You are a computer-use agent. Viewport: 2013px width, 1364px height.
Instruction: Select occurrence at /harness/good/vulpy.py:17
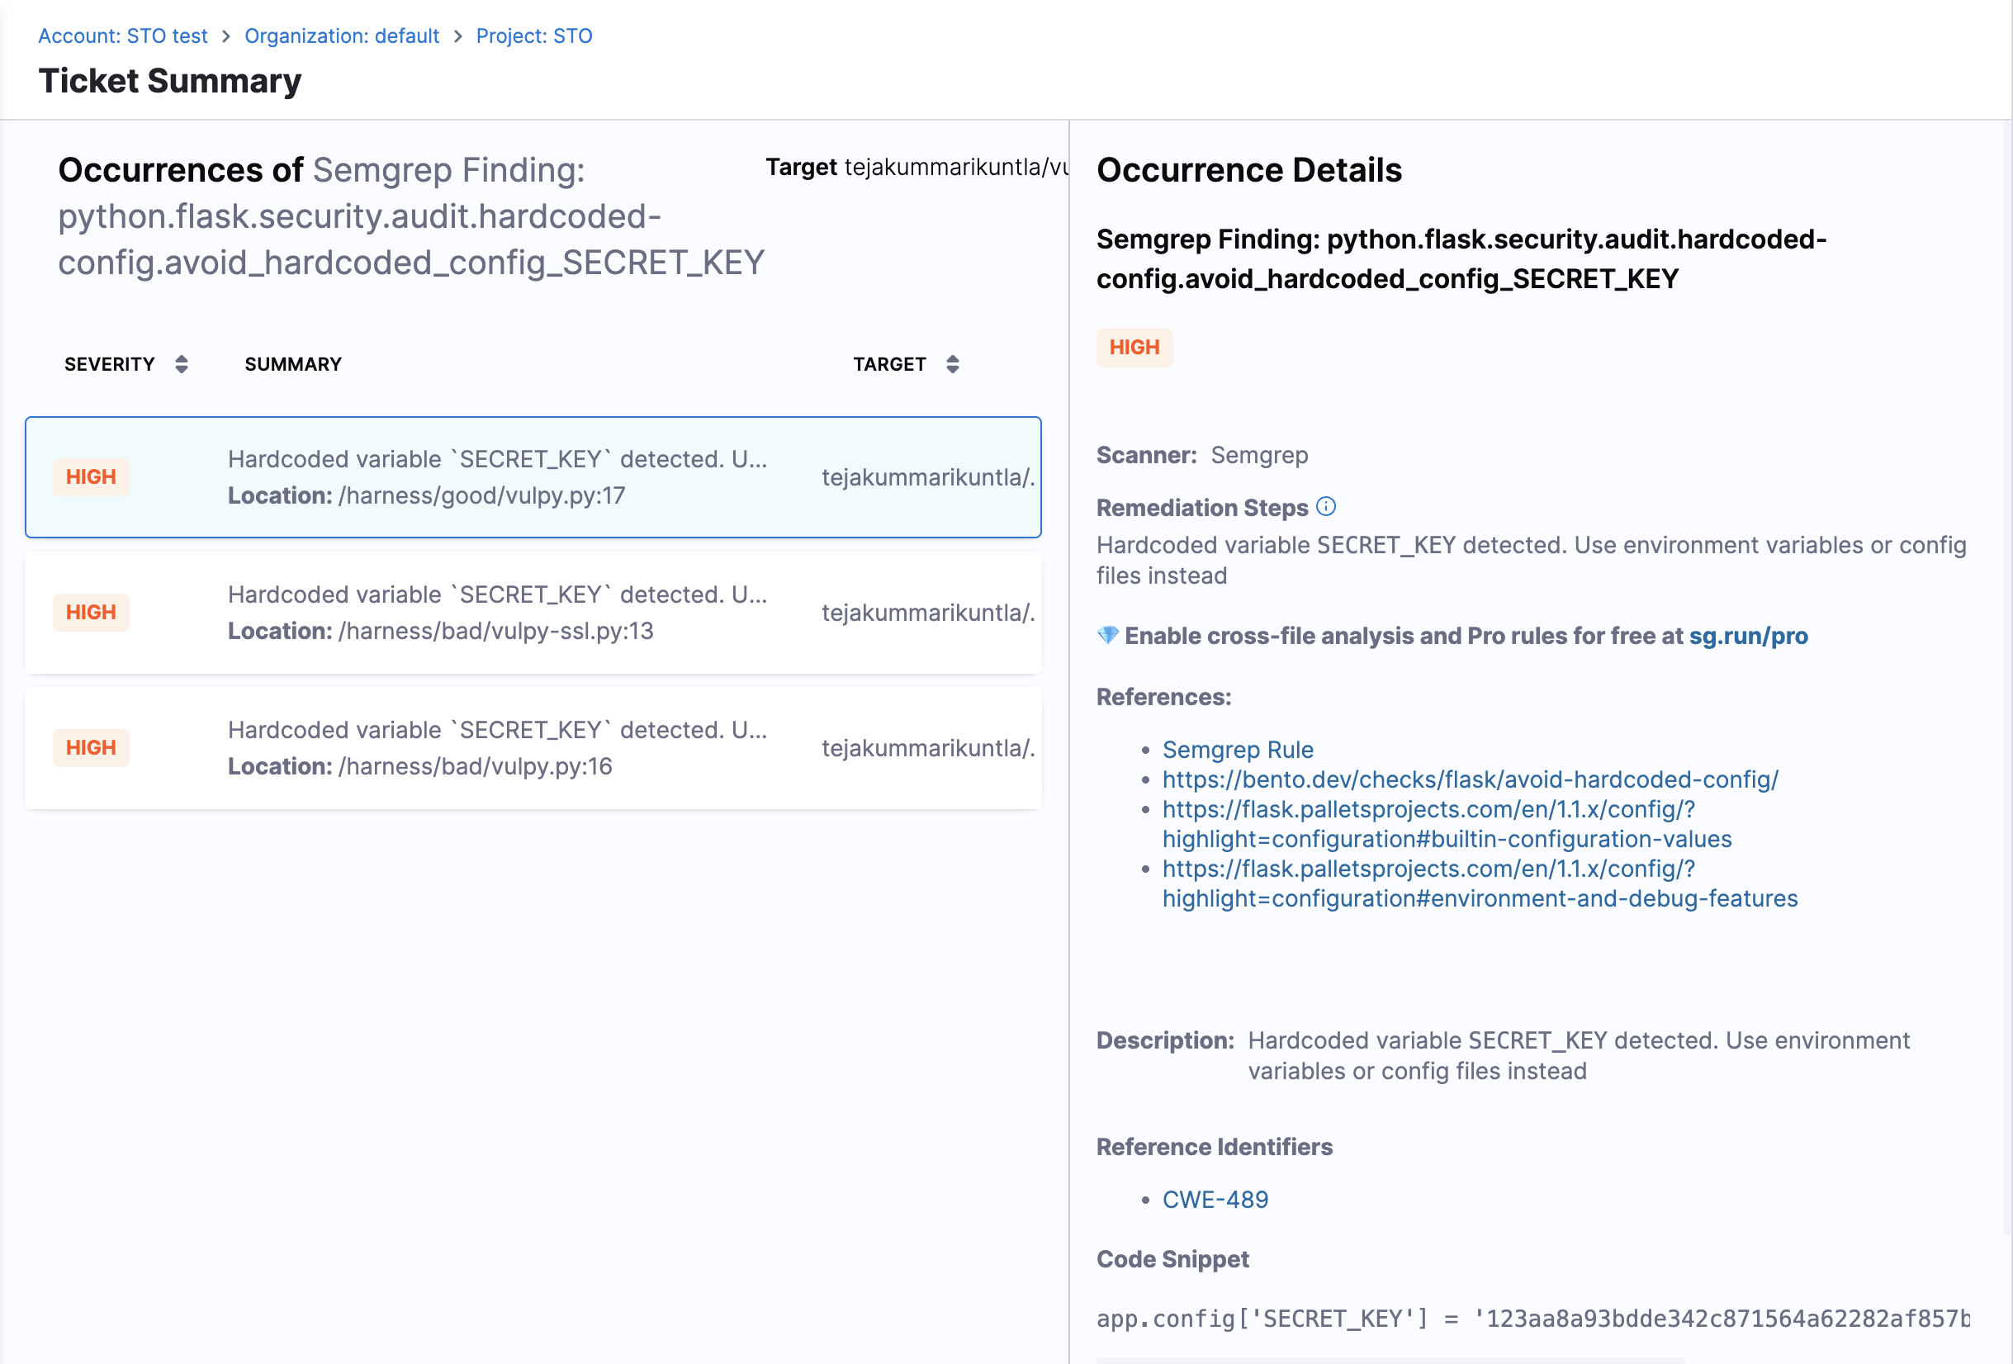pyautogui.click(x=497, y=477)
